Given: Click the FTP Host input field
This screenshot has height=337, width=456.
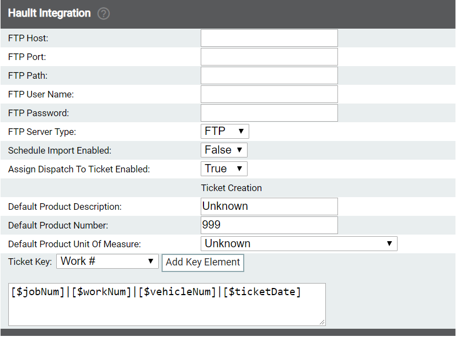Looking at the screenshot, I should pos(269,38).
